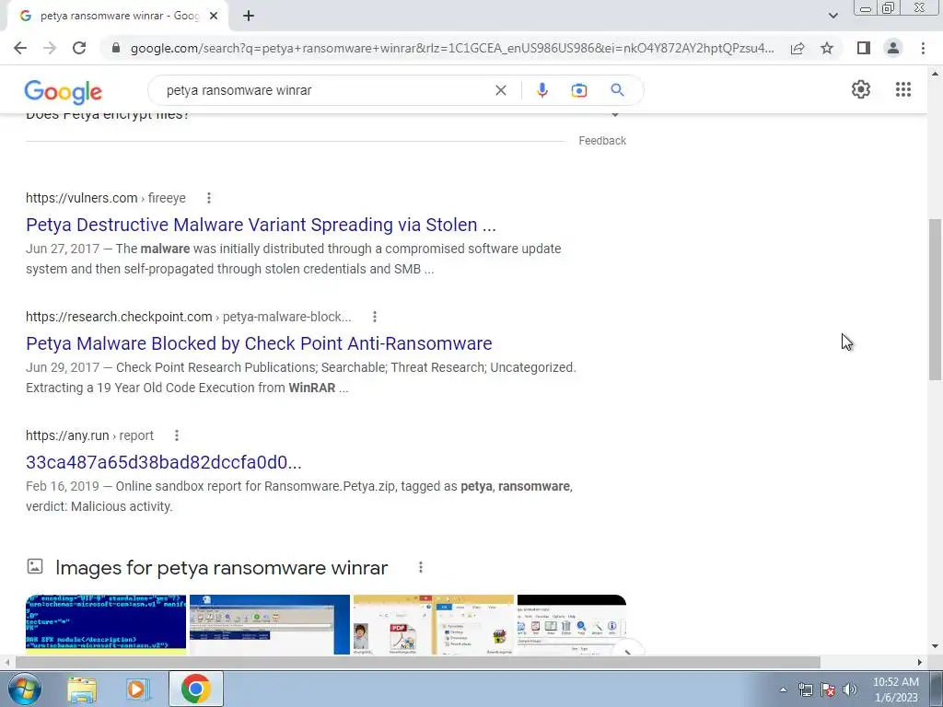Click the research.checkpoint.com URL breadcrumb
The width and height of the screenshot is (943, 707).
[x=188, y=317]
